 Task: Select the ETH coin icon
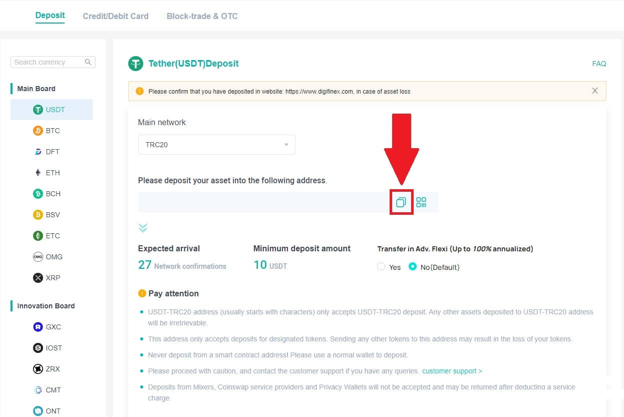point(38,173)
